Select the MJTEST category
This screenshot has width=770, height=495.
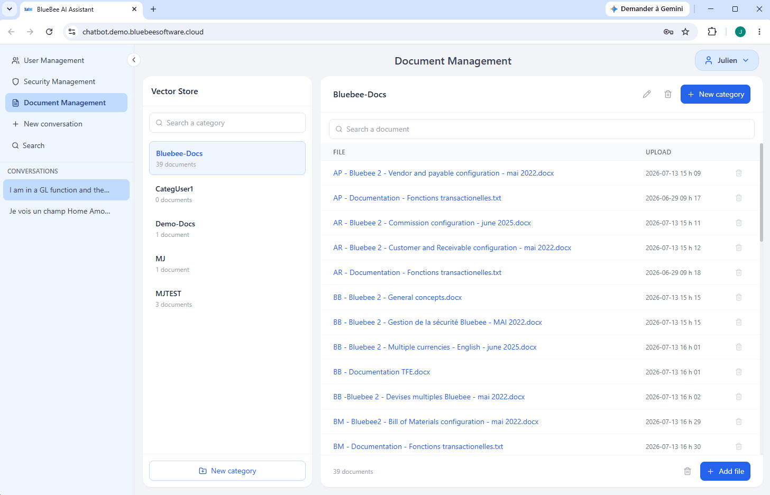point(227,298)
